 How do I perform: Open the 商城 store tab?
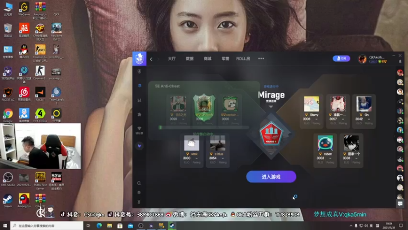click(x=208, y=59)
